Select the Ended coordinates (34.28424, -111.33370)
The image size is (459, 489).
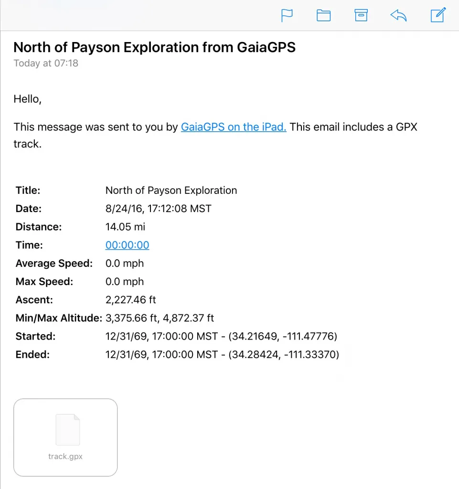point(284,355)
